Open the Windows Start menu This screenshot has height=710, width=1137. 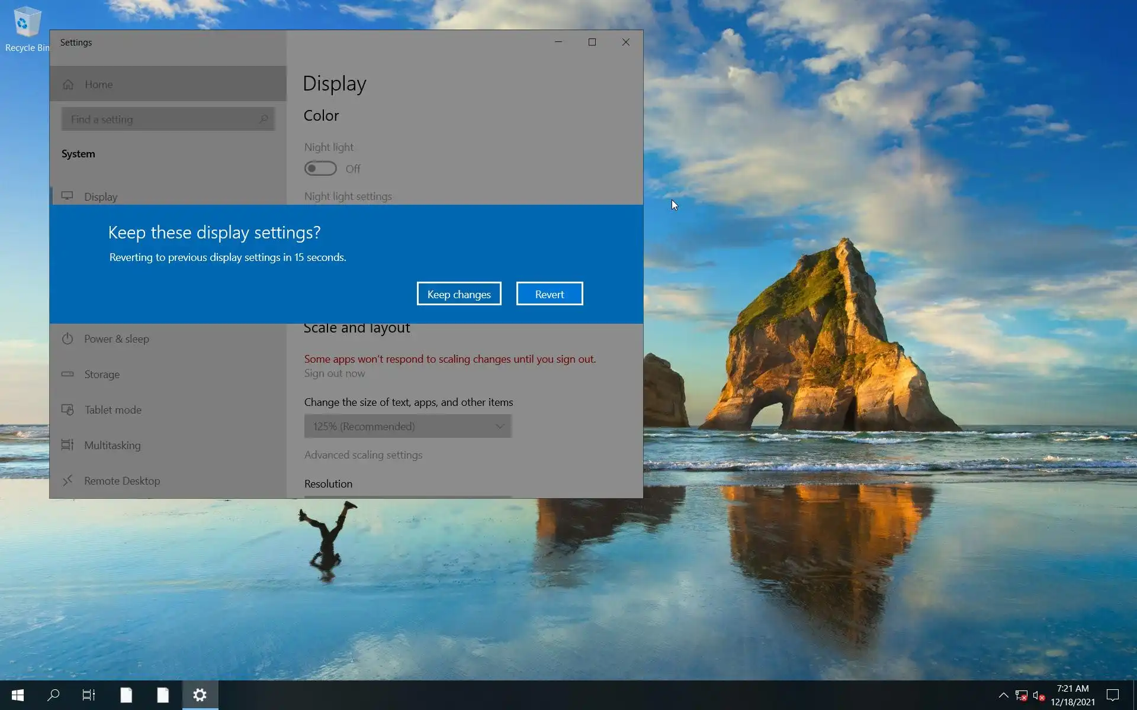click(x=17, y=695)
